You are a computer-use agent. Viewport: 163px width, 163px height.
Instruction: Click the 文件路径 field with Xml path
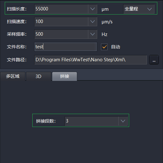(91, 60)
